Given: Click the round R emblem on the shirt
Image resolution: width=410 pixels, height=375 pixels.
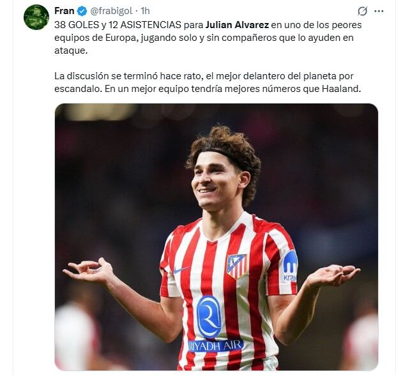Looking at the screenshot, I should point(209,317).
